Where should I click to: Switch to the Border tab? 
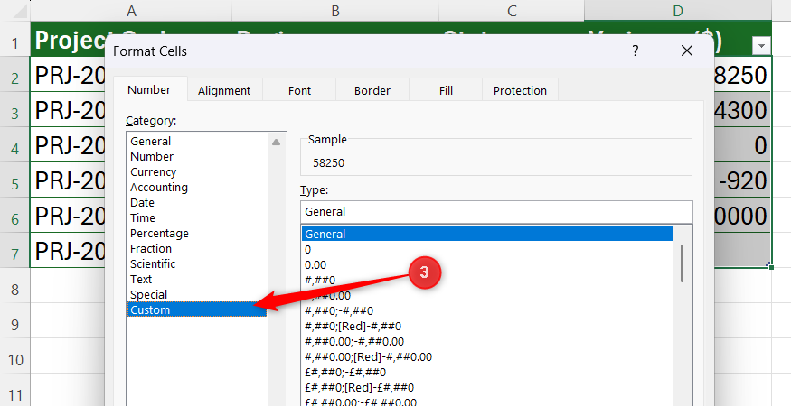[372, 90]
